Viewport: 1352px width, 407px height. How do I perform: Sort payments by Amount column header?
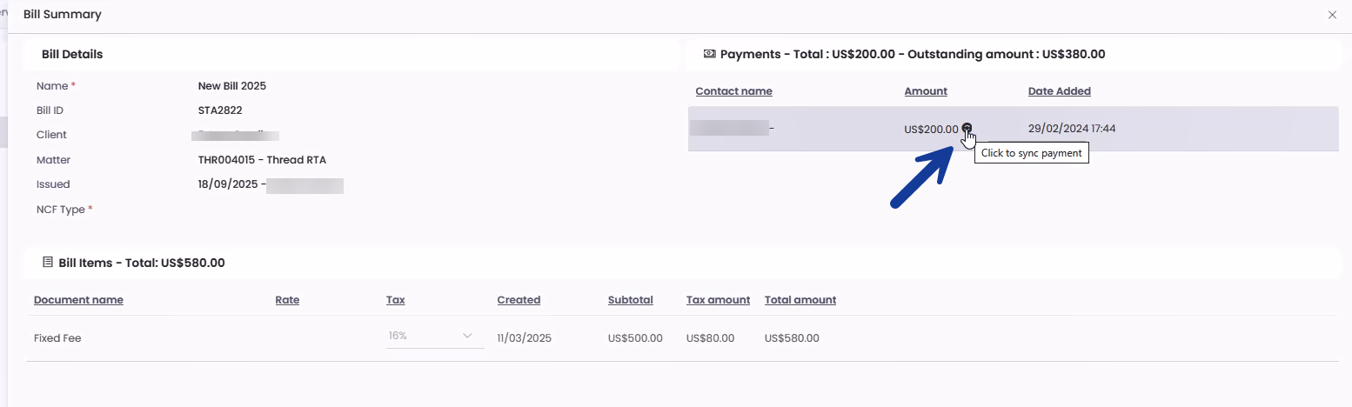pyautogui.click(x=926, y=91)
